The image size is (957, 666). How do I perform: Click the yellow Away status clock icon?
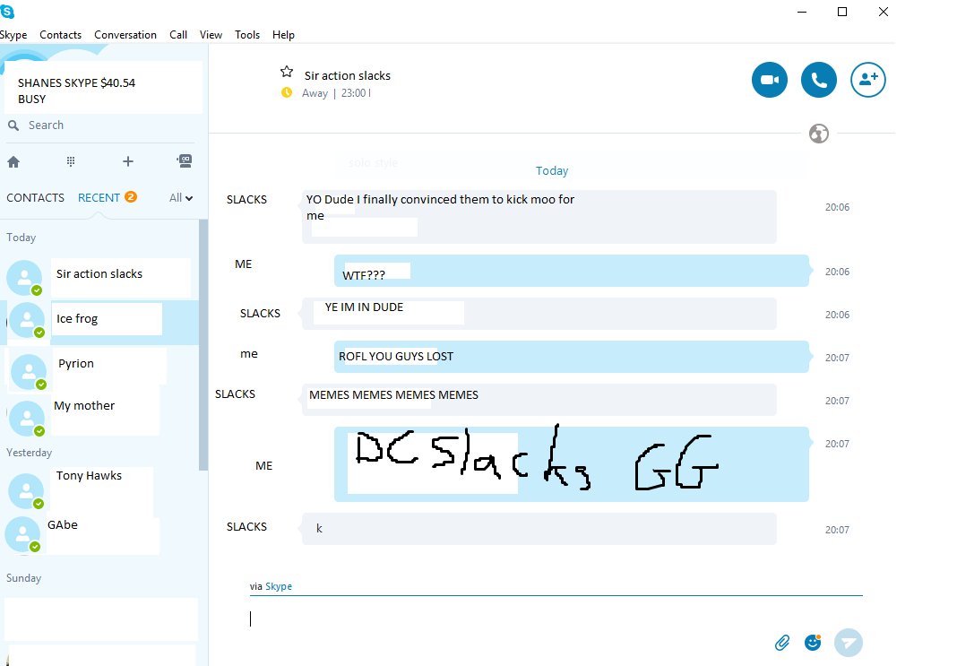click(286, 93)
